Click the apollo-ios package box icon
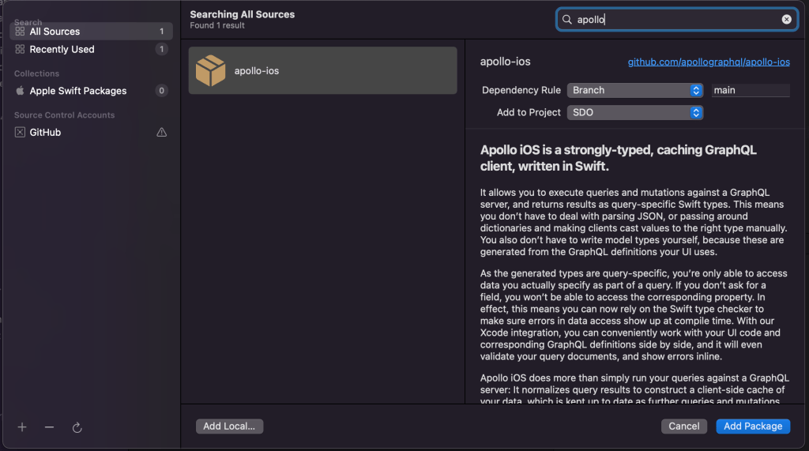Viewport: 809px width, 451px height. click(x=210, y=70)
